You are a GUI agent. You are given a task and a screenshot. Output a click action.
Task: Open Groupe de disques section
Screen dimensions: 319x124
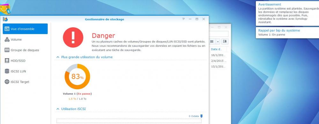coord(25,50)
